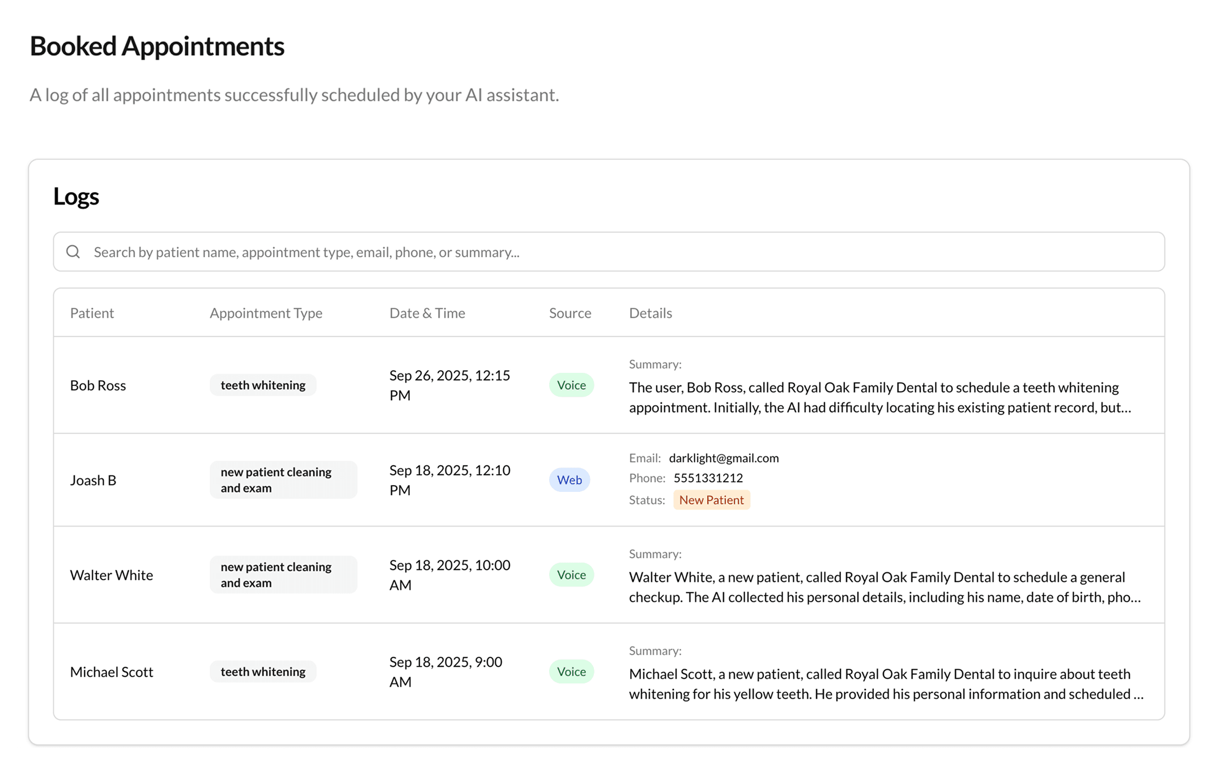Open Michael Scott call summary text

click(x=886, y=684)
